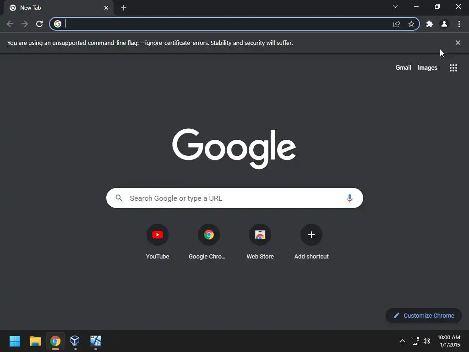
Task: Open the taskbar clock and date
Action: (449, 341)
